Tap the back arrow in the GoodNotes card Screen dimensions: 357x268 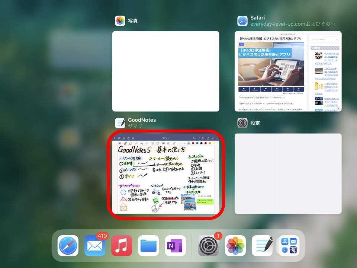pos(115,138)
